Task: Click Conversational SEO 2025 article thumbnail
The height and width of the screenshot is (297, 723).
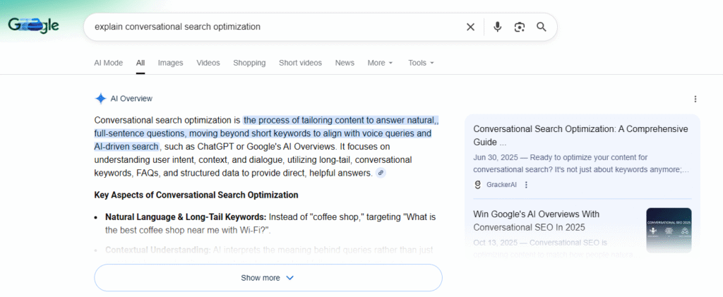Action: point(668,230)
